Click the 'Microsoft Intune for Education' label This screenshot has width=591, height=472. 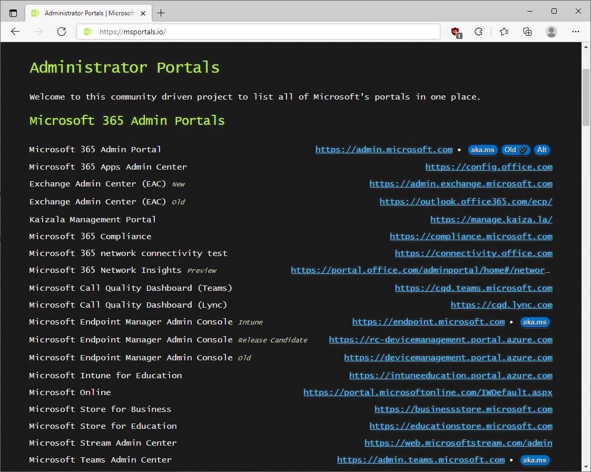(105, 376)
